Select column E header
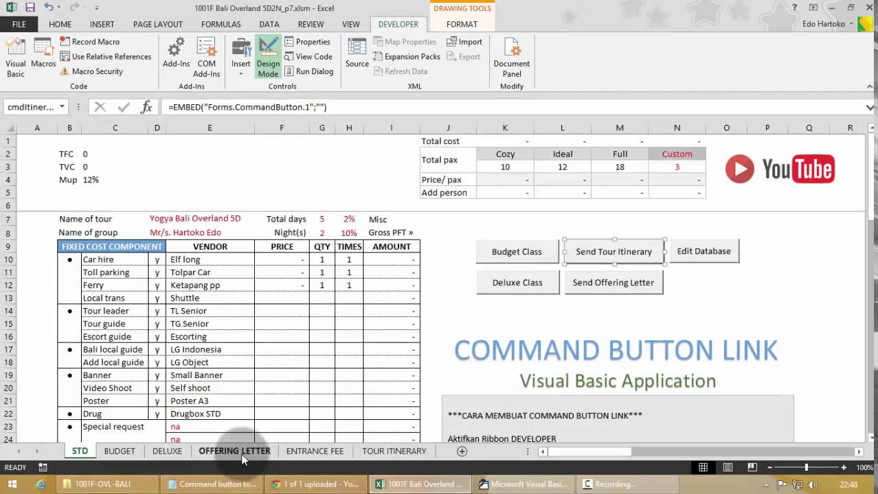 [x=210, y=128]
